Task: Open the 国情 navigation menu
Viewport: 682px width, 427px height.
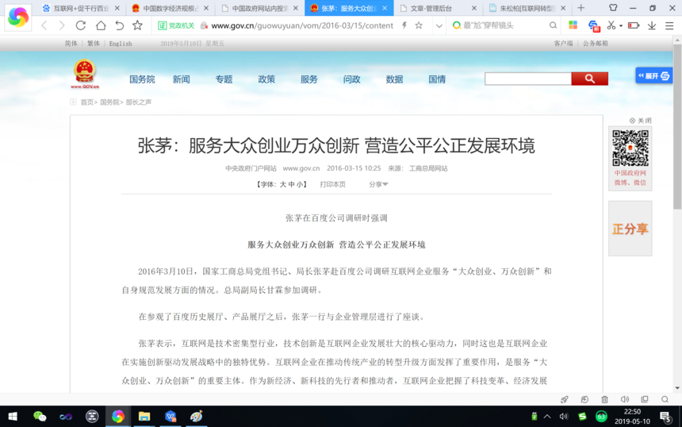Action: tap(437, 79)
